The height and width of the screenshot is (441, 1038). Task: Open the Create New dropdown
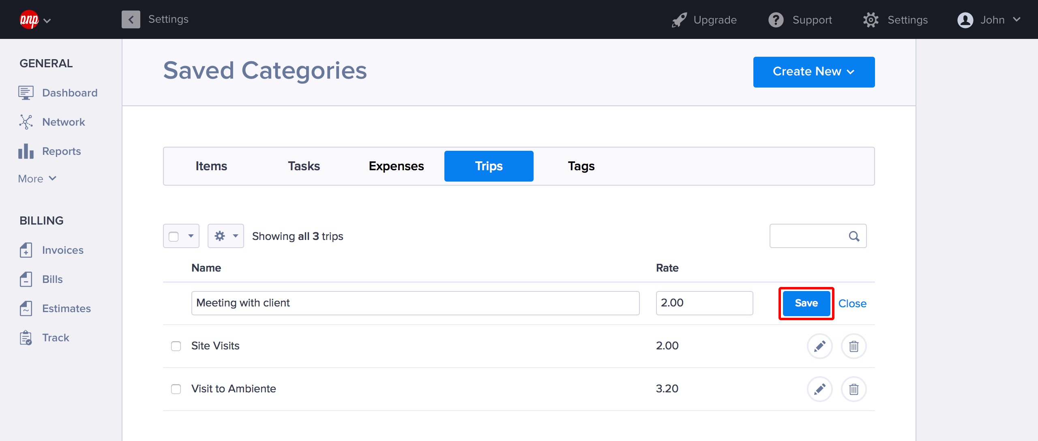click(x=813, y=72)
